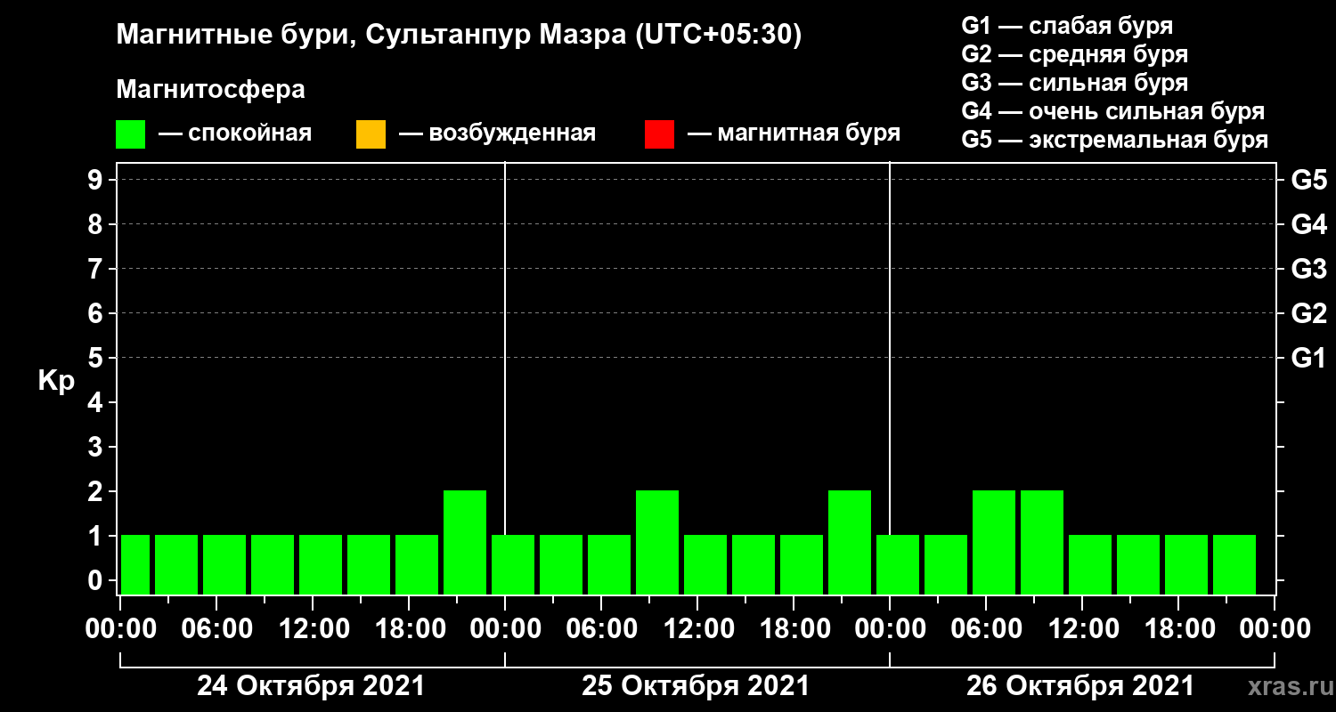The height and width of the screenshot is (712, 1336).
Task: Click the '12:00' time label above 25 Октября
Action: tap(697, 628)
